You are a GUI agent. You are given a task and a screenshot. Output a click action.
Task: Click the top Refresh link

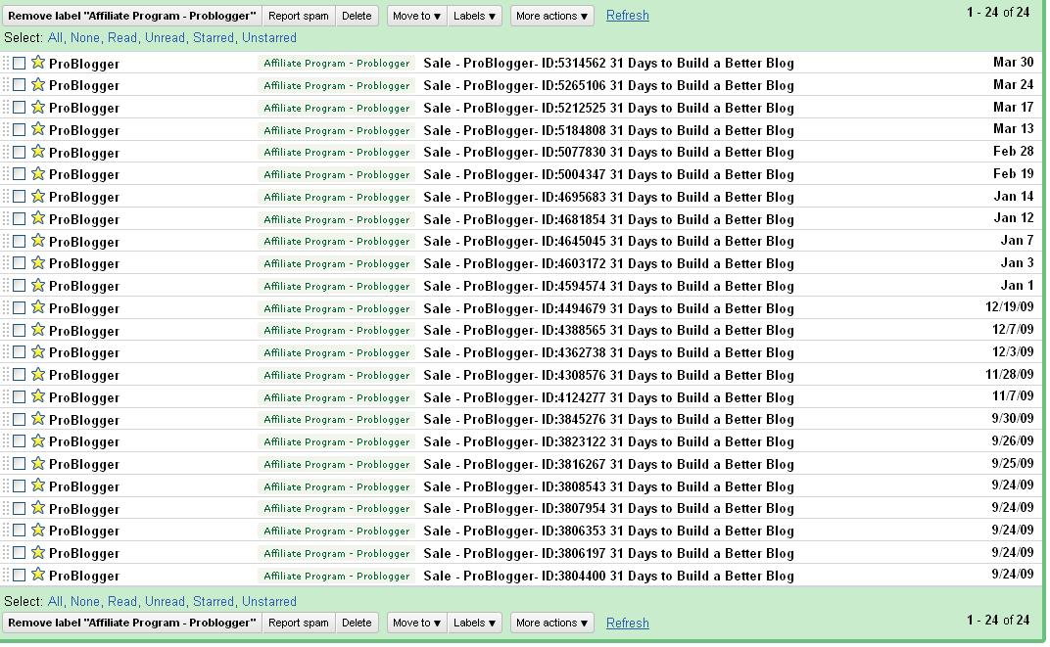[x=628, y=16]
